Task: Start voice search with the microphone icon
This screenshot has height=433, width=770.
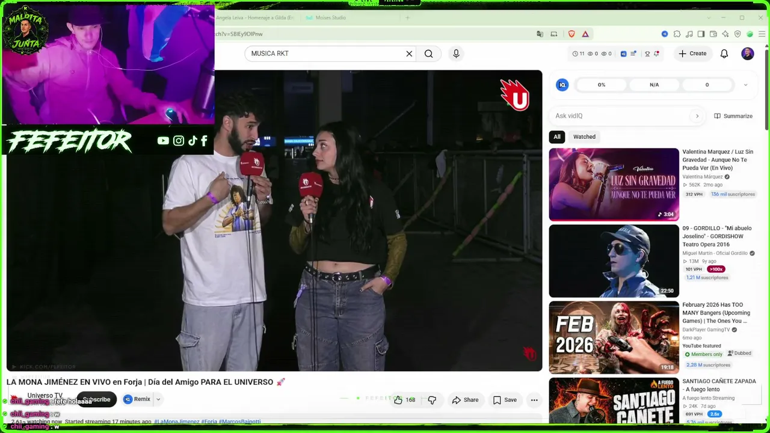Action: (x=456, y=54)
